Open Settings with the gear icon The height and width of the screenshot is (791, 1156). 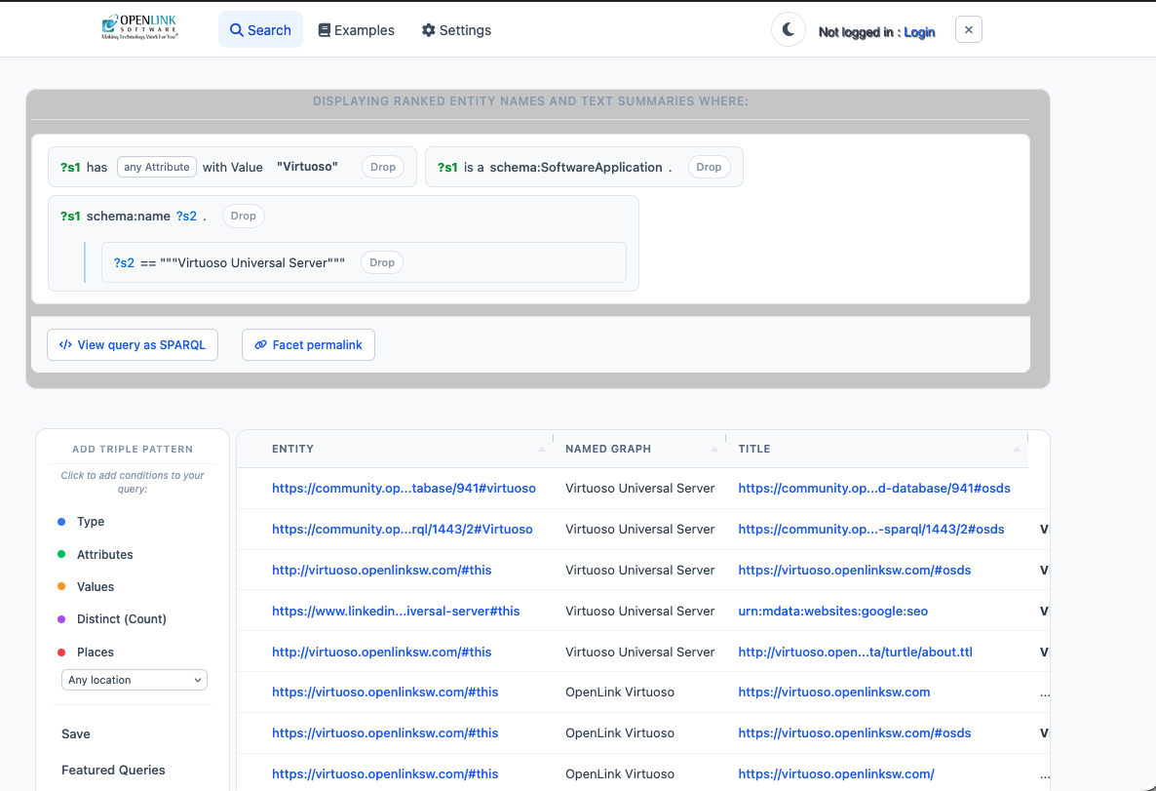[x=456, y=30]
